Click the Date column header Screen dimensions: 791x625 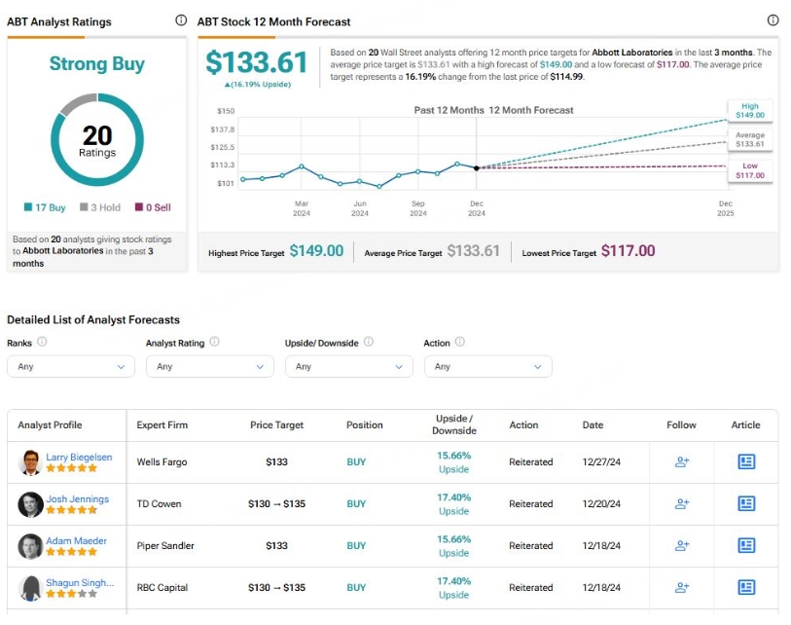click(593, 425)
